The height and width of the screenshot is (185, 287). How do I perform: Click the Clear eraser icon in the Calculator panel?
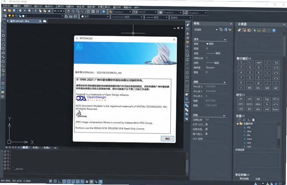pyautogui.click(x=239, y=30)
